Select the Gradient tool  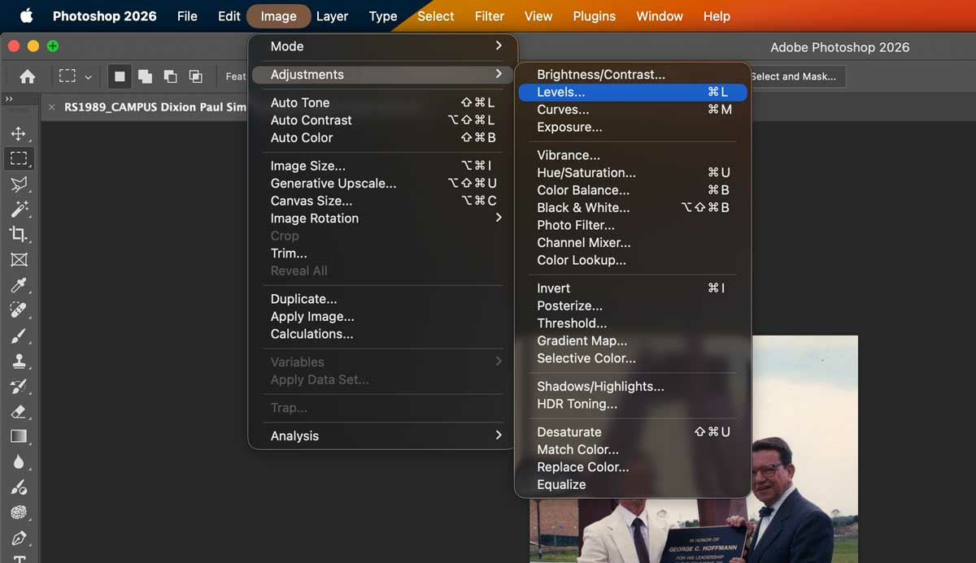click(x=19, y=436)
